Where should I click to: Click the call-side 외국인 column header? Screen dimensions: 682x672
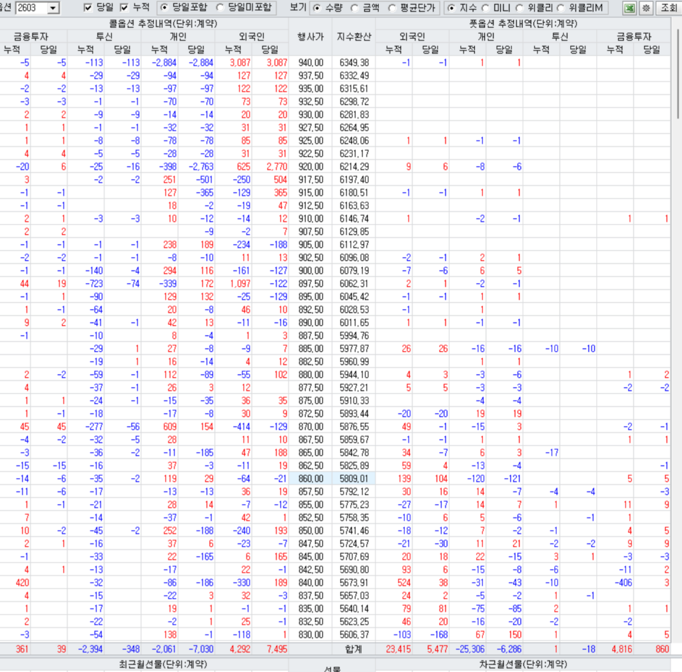251,36
